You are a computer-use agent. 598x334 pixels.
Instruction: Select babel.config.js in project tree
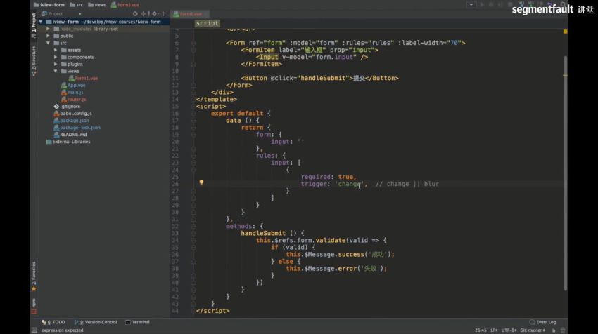[73, 114]
